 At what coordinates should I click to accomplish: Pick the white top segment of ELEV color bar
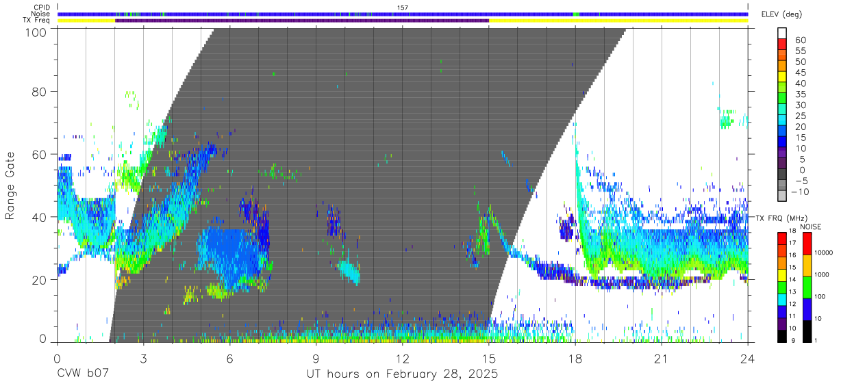[x=782, y=33]
